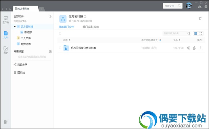The width and height of the screenshot is (209, 129).
Task: Click the search magnifier for current folder
Action: [189, 34]
